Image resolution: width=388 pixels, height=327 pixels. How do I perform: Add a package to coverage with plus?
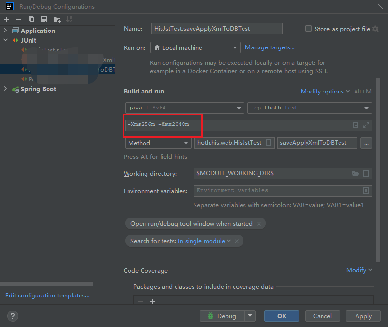coord(153,301)
